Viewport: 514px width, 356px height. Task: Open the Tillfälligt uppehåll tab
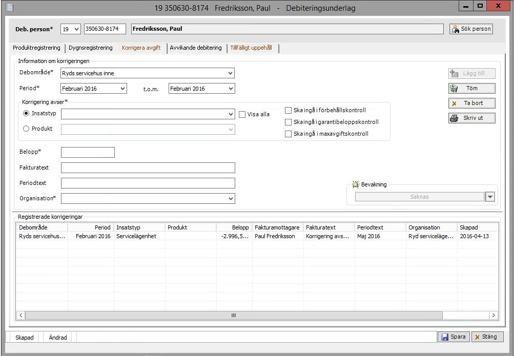click(251, 48)
